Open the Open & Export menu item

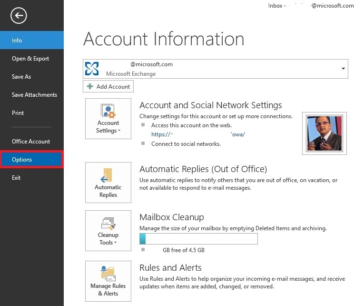coord(32,58)
